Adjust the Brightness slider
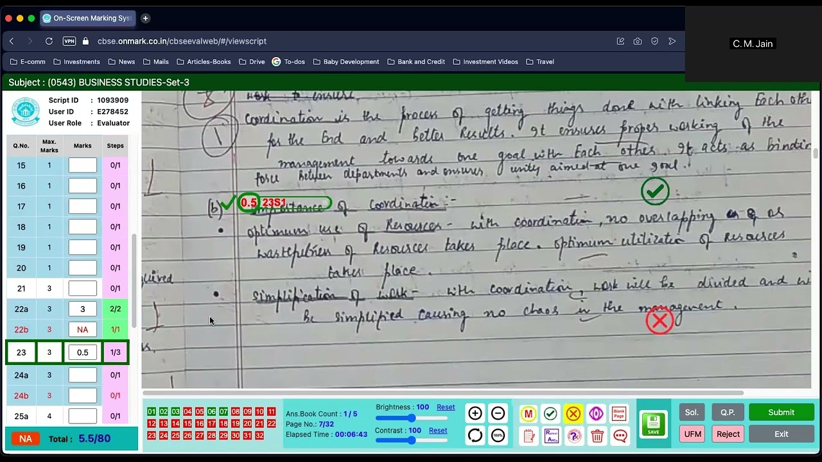 (412, 418)
